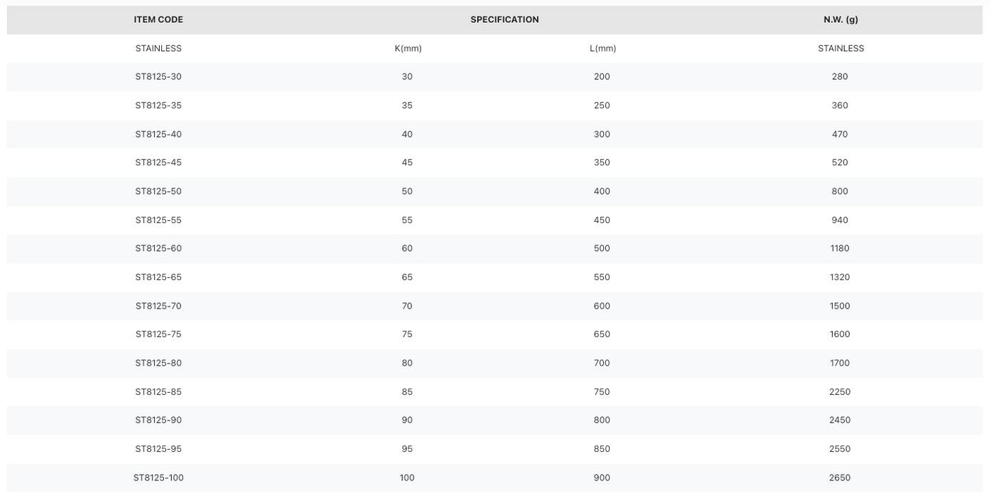
Task: Click the 1180 net weight value
Action: pos(840,249)
